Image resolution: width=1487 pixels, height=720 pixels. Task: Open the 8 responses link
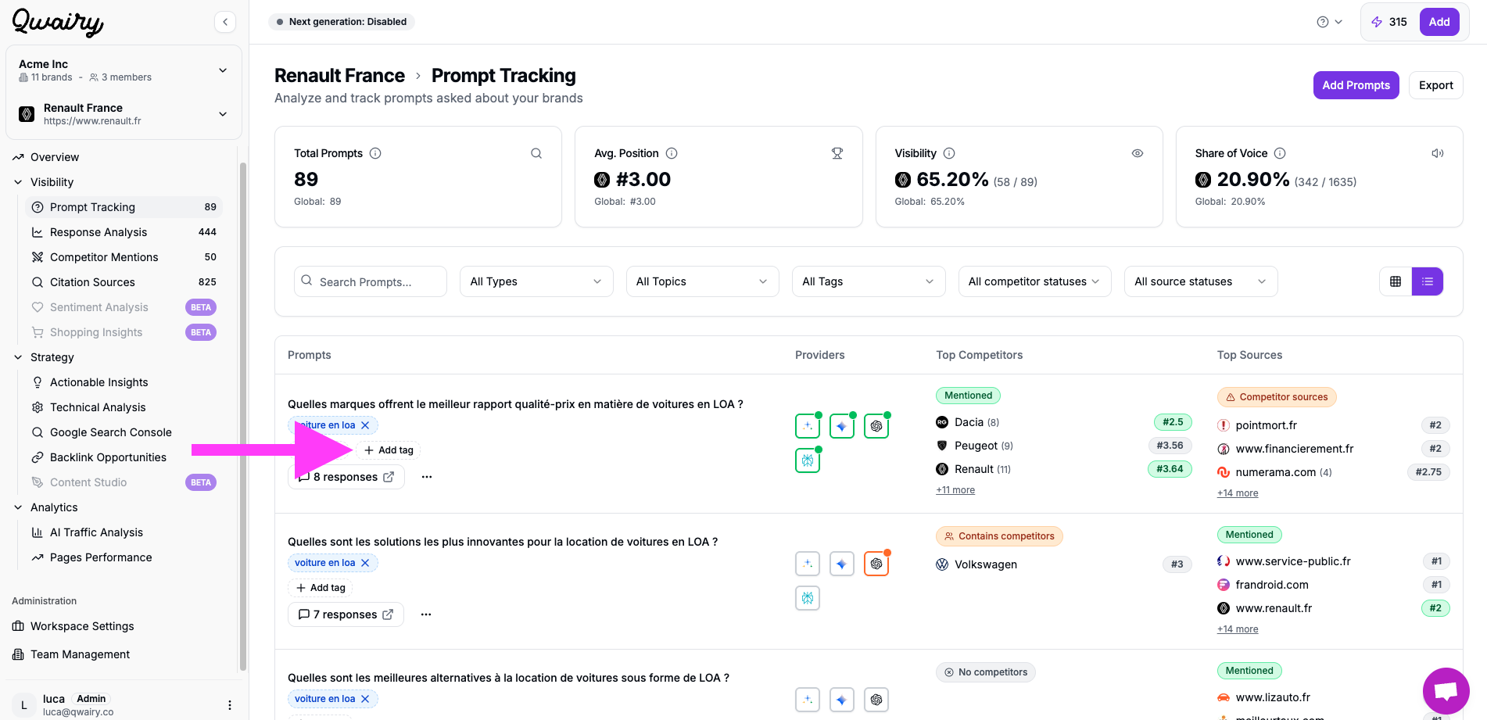click(346, 477)
